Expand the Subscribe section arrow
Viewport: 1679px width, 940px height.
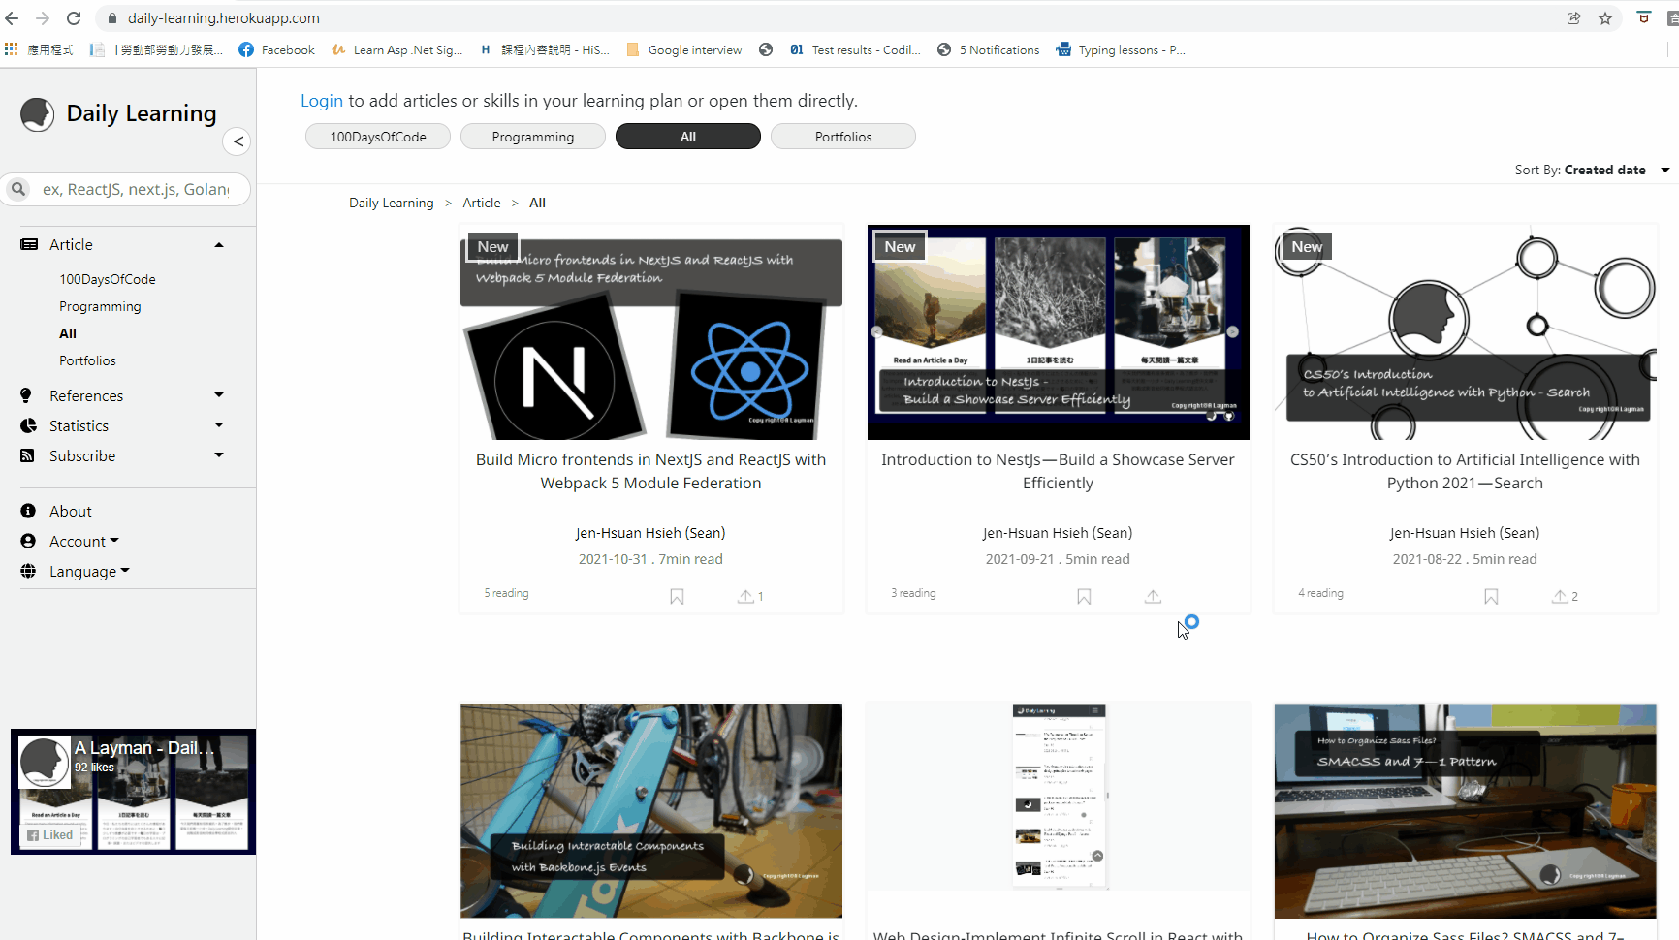pyautogui.click(x=219, y=455)
